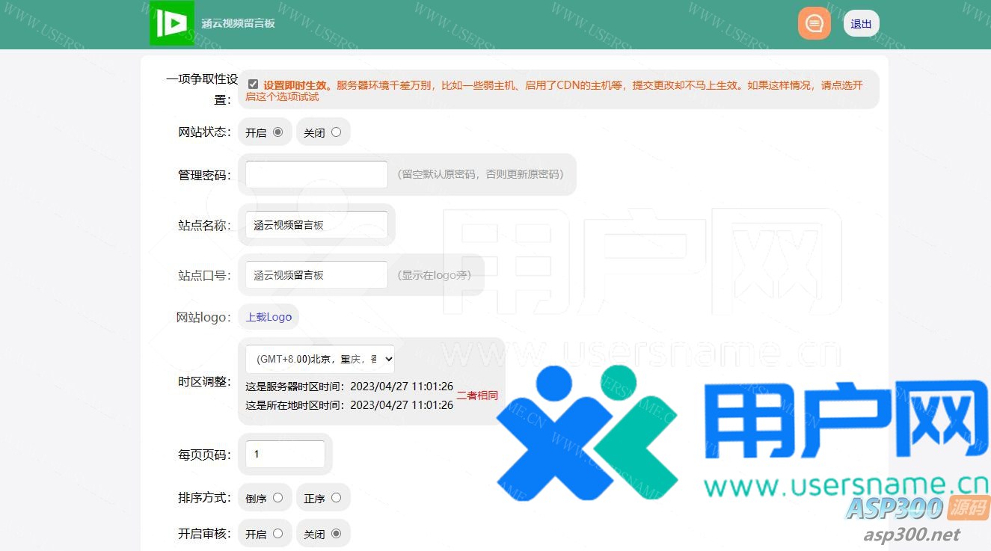The image size is (991, 551).
Task: Toggle the 设置即时生效 checkbox
Action: point(253,84)
